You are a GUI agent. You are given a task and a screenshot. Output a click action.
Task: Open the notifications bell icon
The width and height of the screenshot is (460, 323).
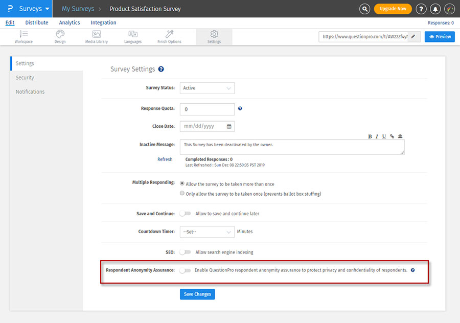pos(435,9)
